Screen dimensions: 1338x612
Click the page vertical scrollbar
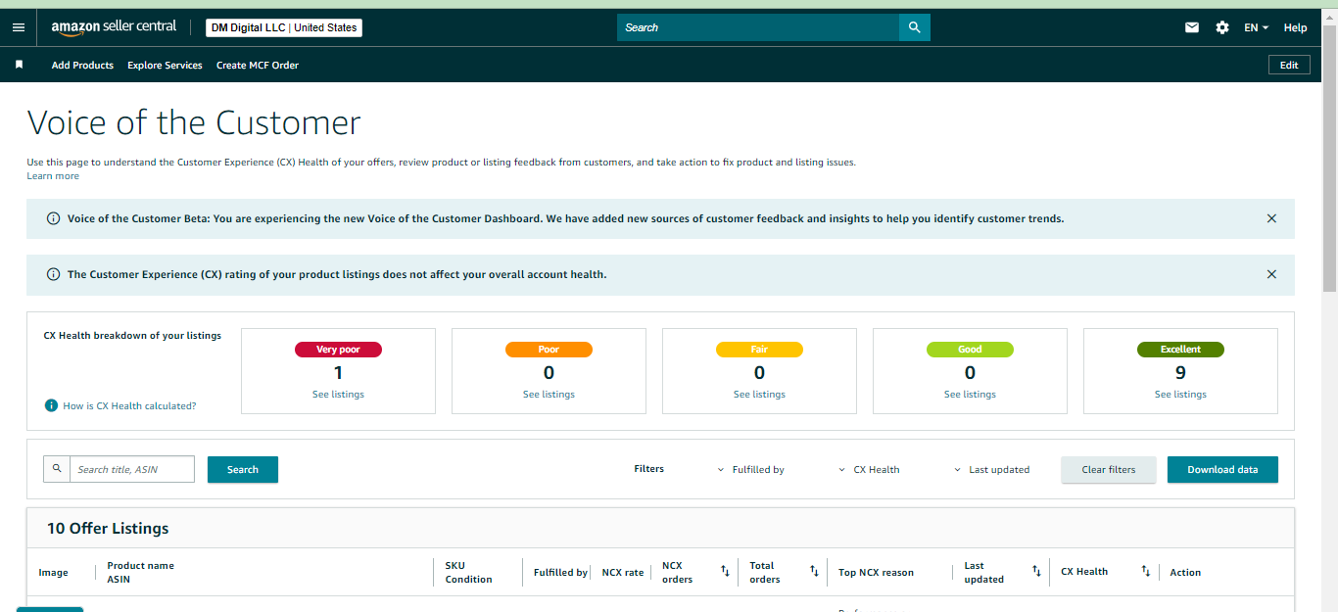coord(1329,157)
